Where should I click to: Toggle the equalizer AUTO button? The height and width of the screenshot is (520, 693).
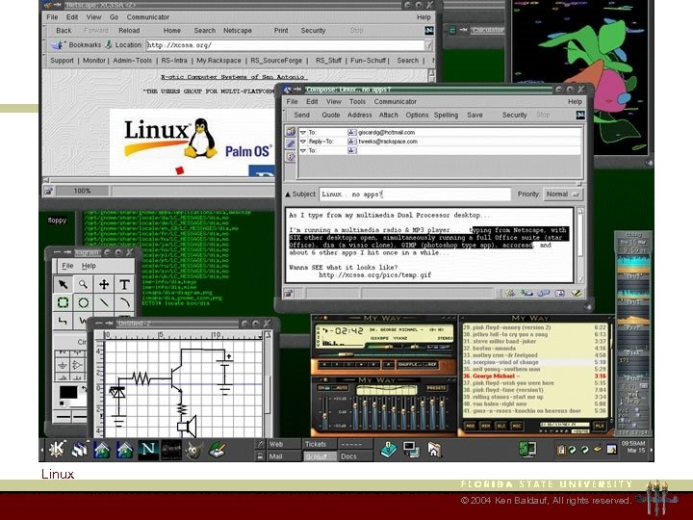341,388
